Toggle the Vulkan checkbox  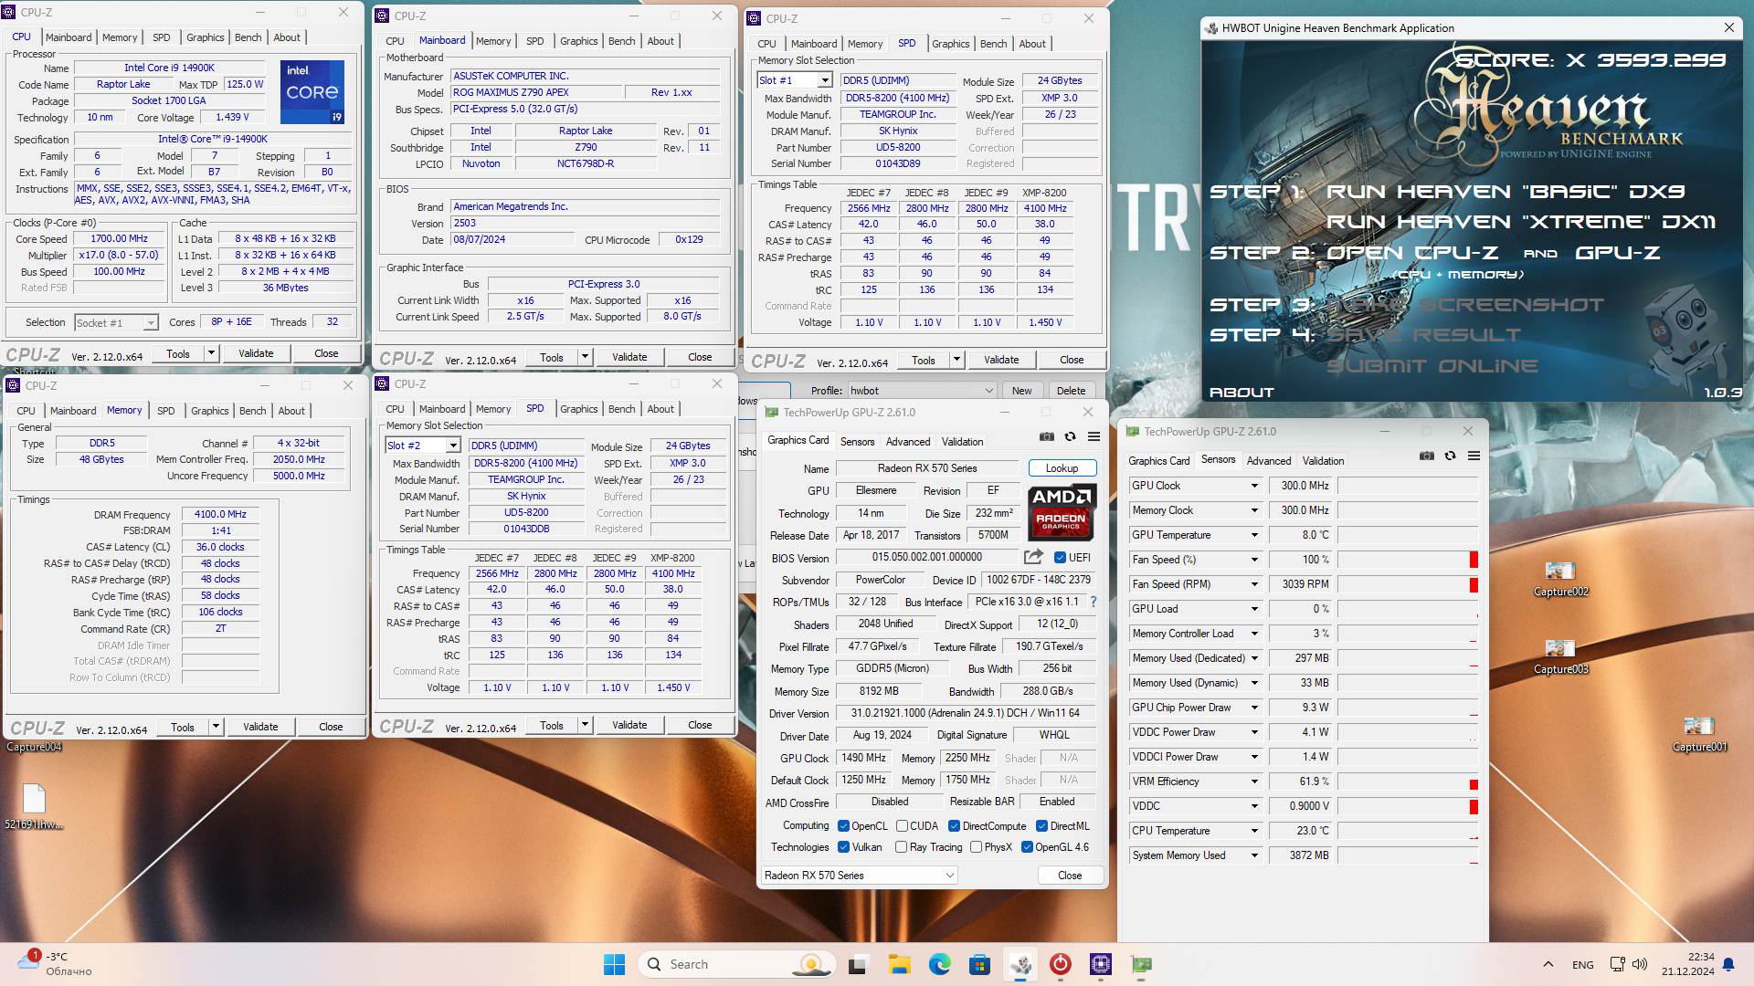(843, 847)
